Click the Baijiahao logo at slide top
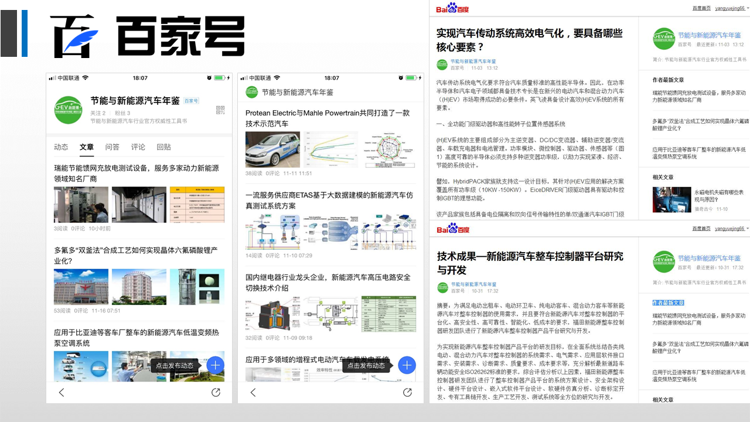The width and height of the screenshot is (750, 422). click(147, 36)
